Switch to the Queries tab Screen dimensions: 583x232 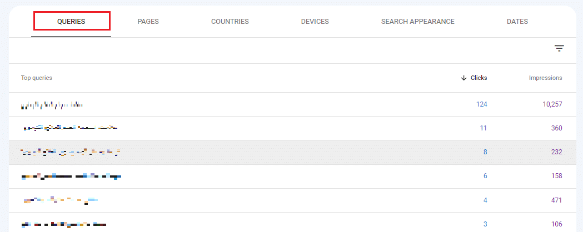coord(71,22)
